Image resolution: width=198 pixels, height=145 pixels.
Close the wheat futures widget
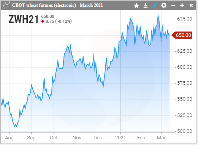click(191, 5)
